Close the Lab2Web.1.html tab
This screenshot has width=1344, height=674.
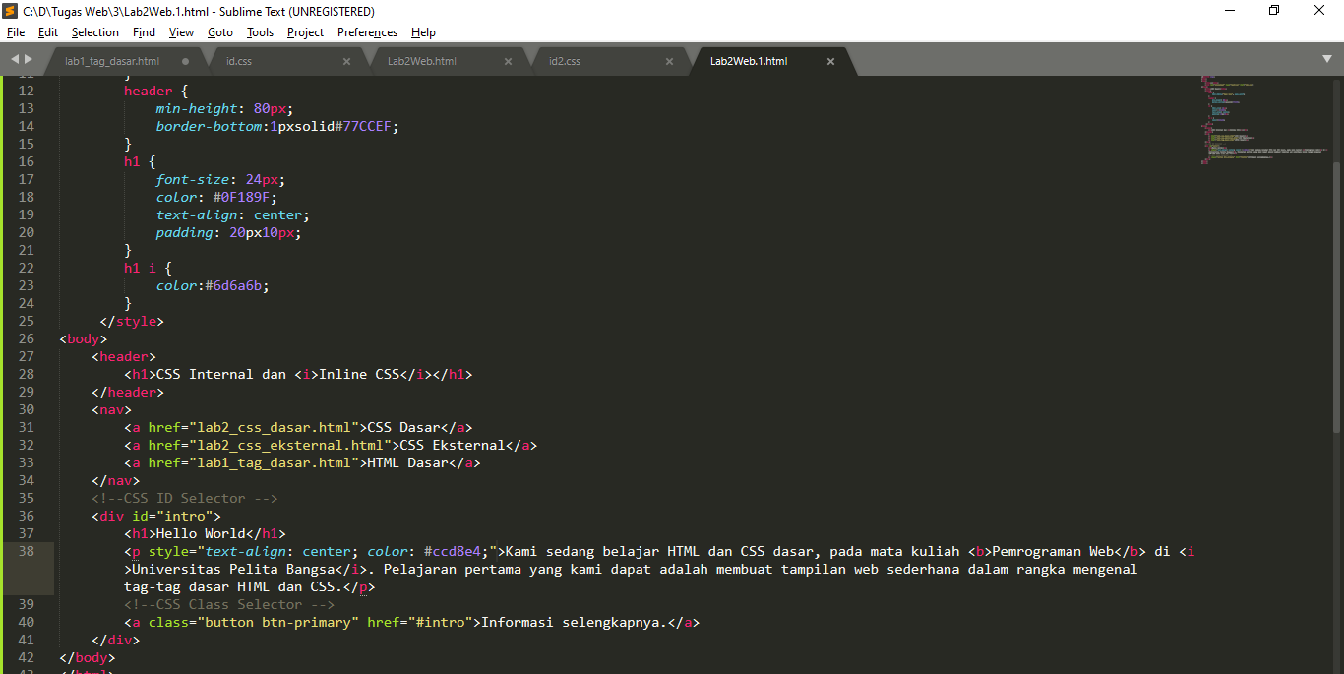coord(830,61)
